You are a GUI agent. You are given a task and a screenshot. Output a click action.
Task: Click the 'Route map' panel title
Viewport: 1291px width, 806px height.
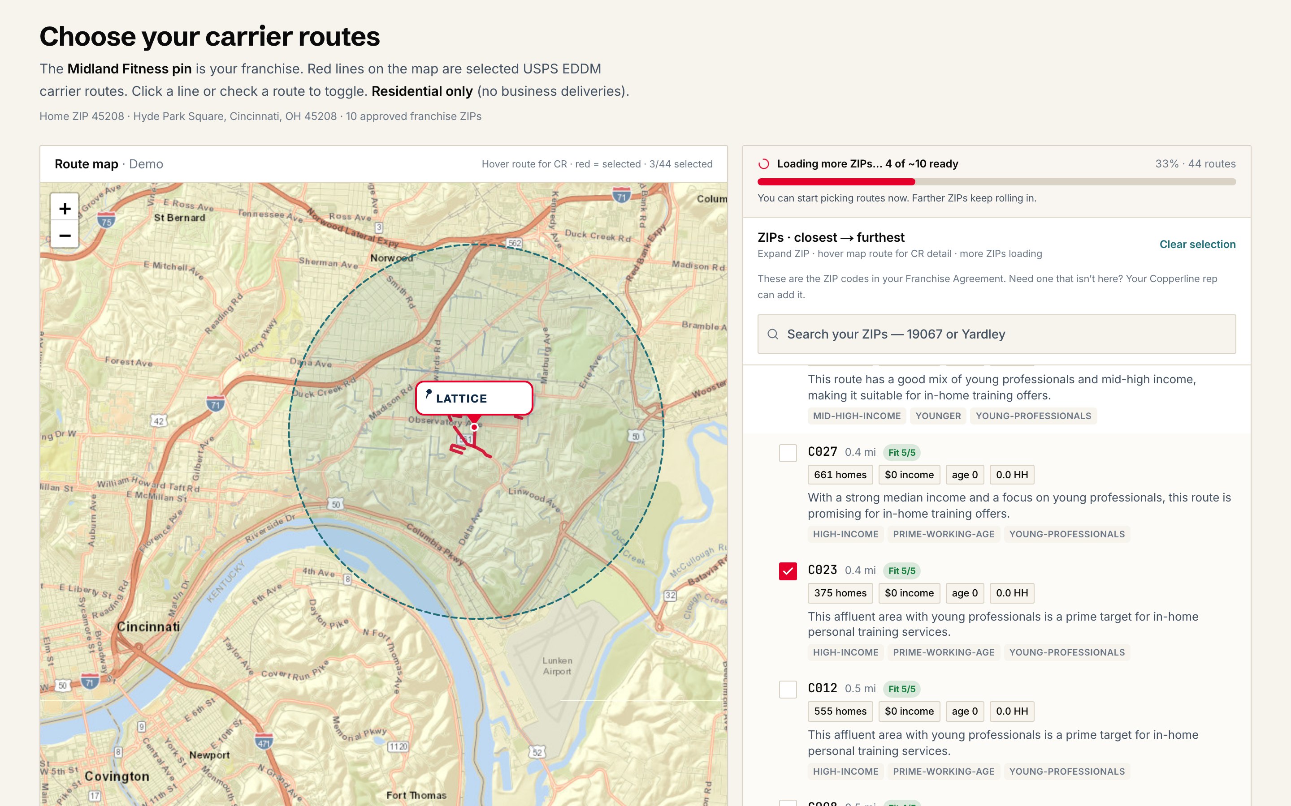click(87, 164)
